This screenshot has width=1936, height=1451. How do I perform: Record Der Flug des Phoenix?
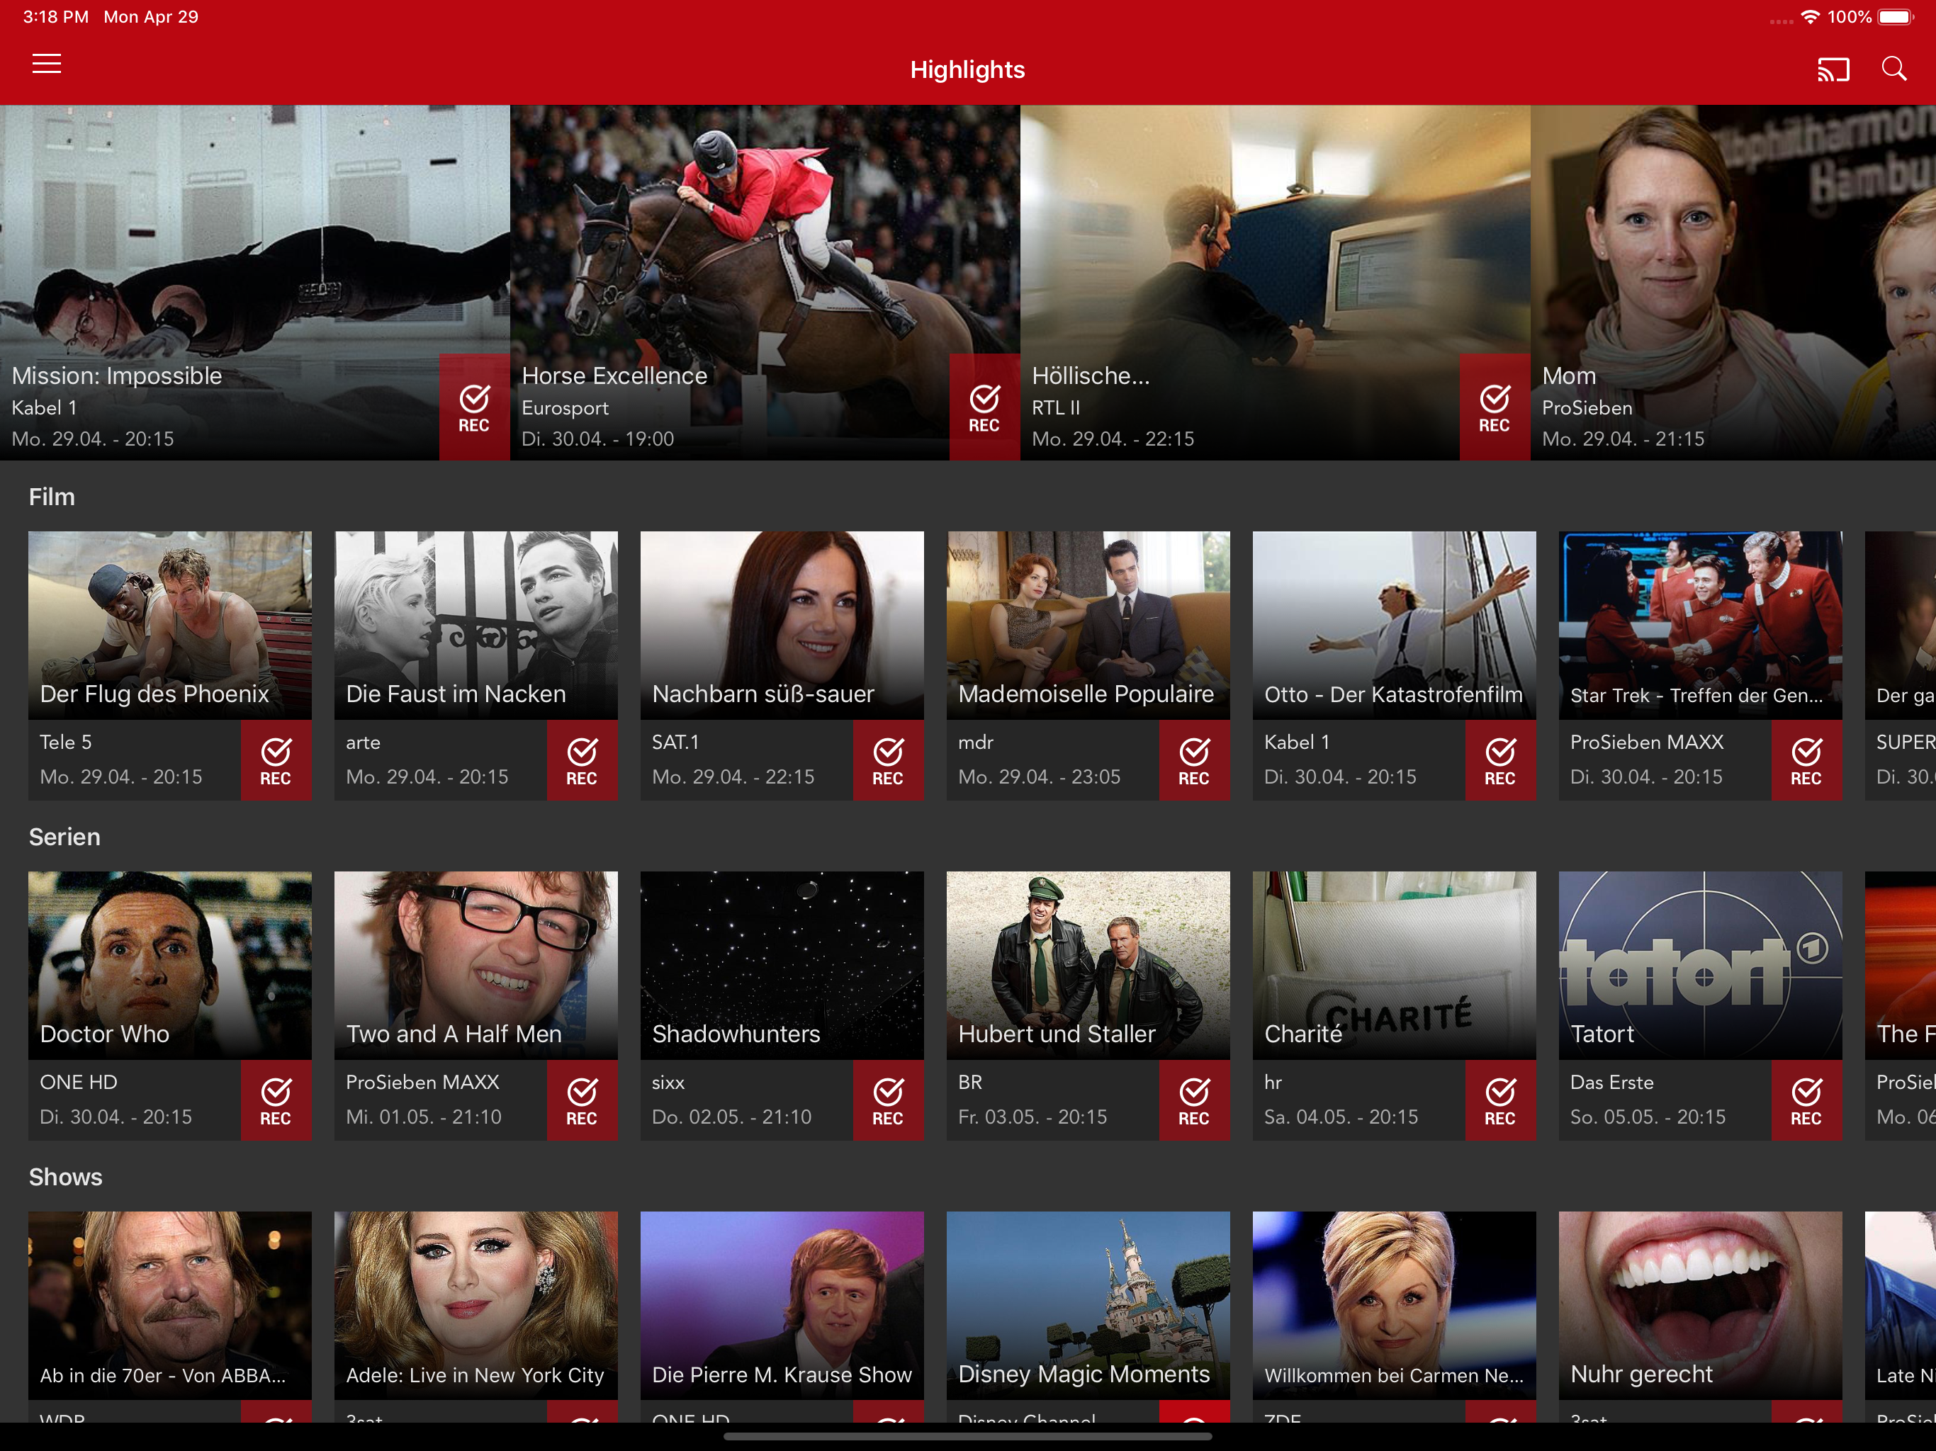click(276, 760)
